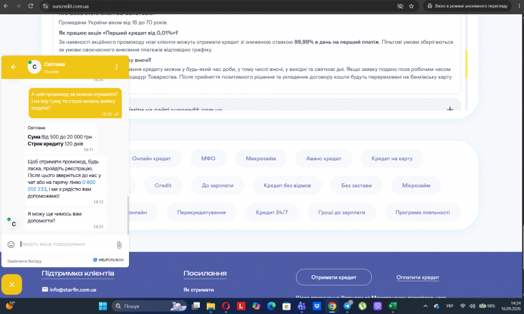Open clock and date 14:24
524x314 pixels.
pos(510,306)
